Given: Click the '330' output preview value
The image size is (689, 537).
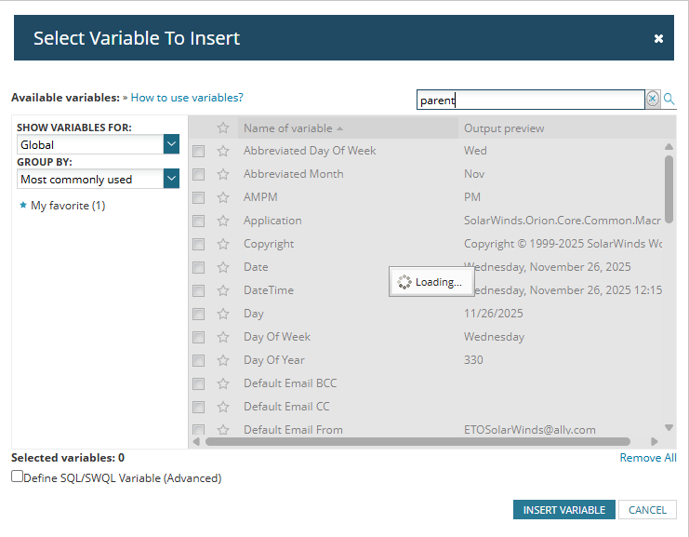Looking at the screenshot, I should (473, 360).
